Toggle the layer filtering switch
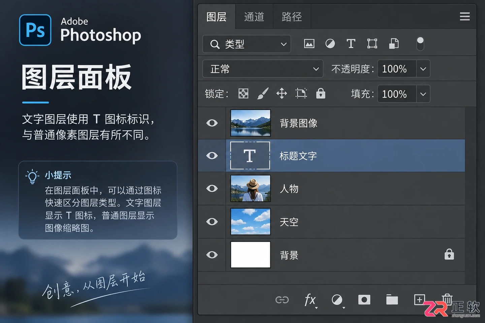 tap(420, 44)
